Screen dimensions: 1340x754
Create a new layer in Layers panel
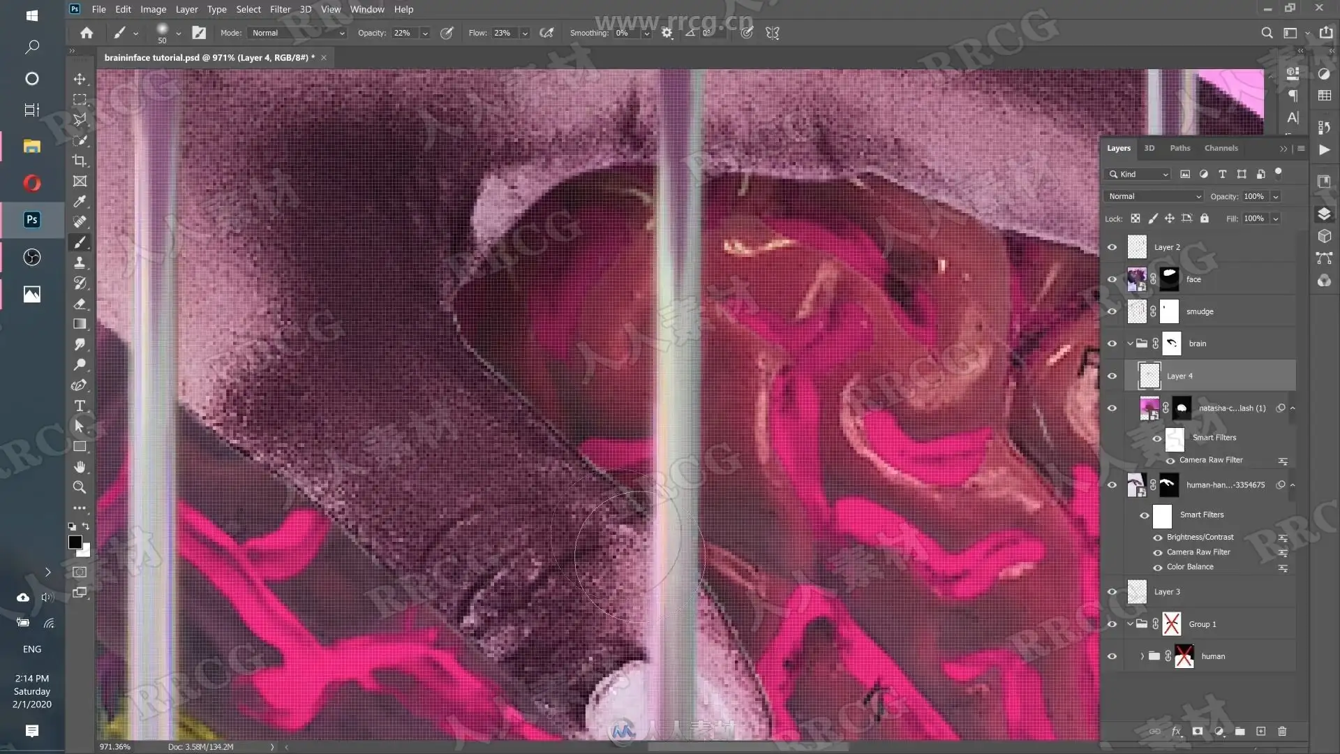(x=1260, y=731)
